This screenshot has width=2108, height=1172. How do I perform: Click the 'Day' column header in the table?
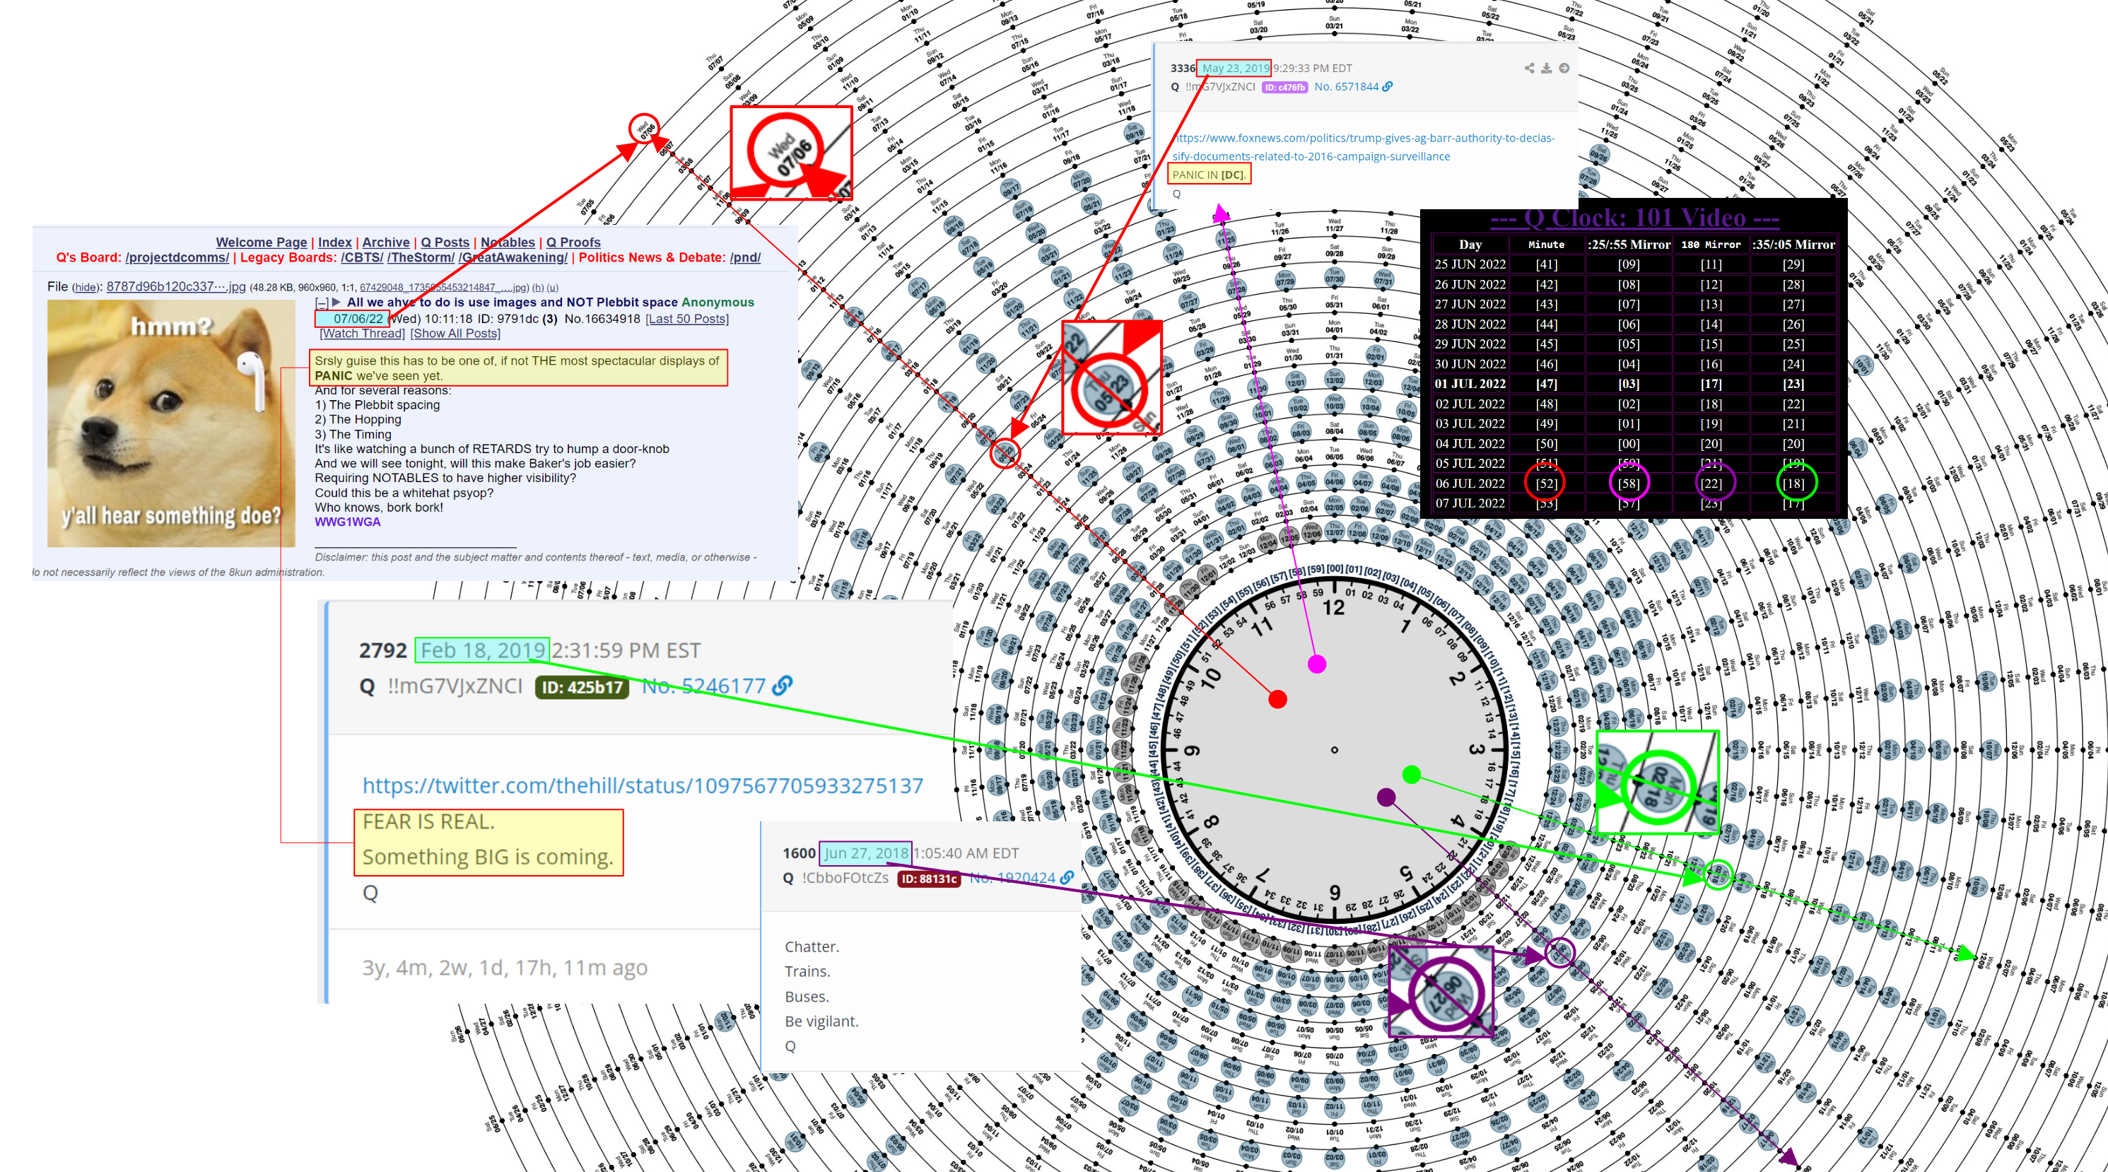pyautogui.click(x=1470, y=245)
